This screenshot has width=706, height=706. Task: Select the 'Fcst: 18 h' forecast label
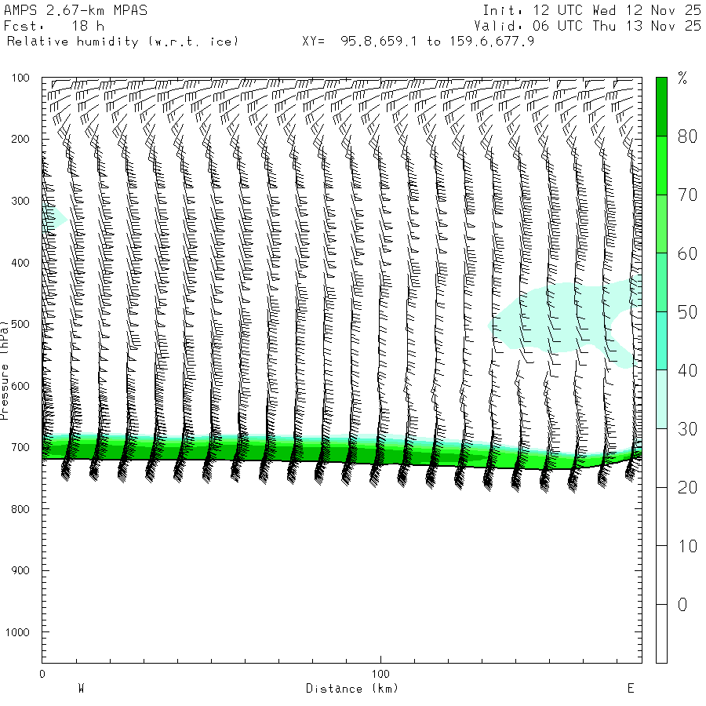(49, 26)
